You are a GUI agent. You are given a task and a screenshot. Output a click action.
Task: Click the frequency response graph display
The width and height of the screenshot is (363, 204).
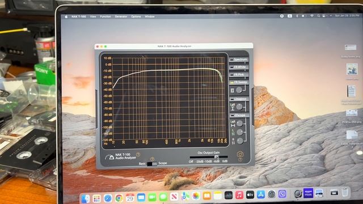click(x=164, y=100)
